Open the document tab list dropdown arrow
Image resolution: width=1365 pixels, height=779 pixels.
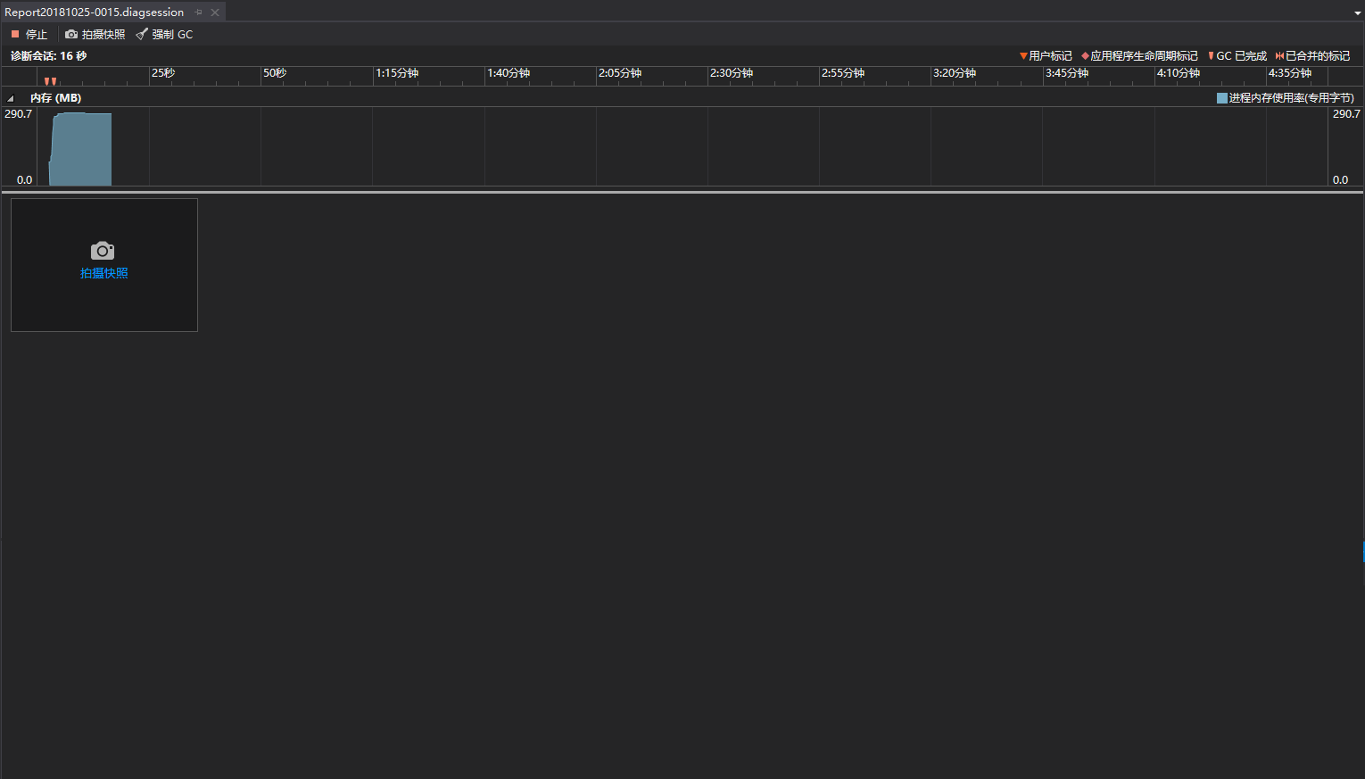(1357, 13)
